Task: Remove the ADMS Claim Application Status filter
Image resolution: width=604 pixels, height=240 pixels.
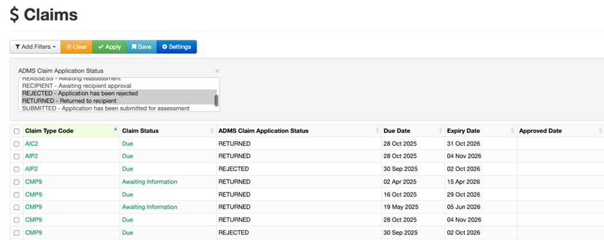Action: (x=217, y=71)
